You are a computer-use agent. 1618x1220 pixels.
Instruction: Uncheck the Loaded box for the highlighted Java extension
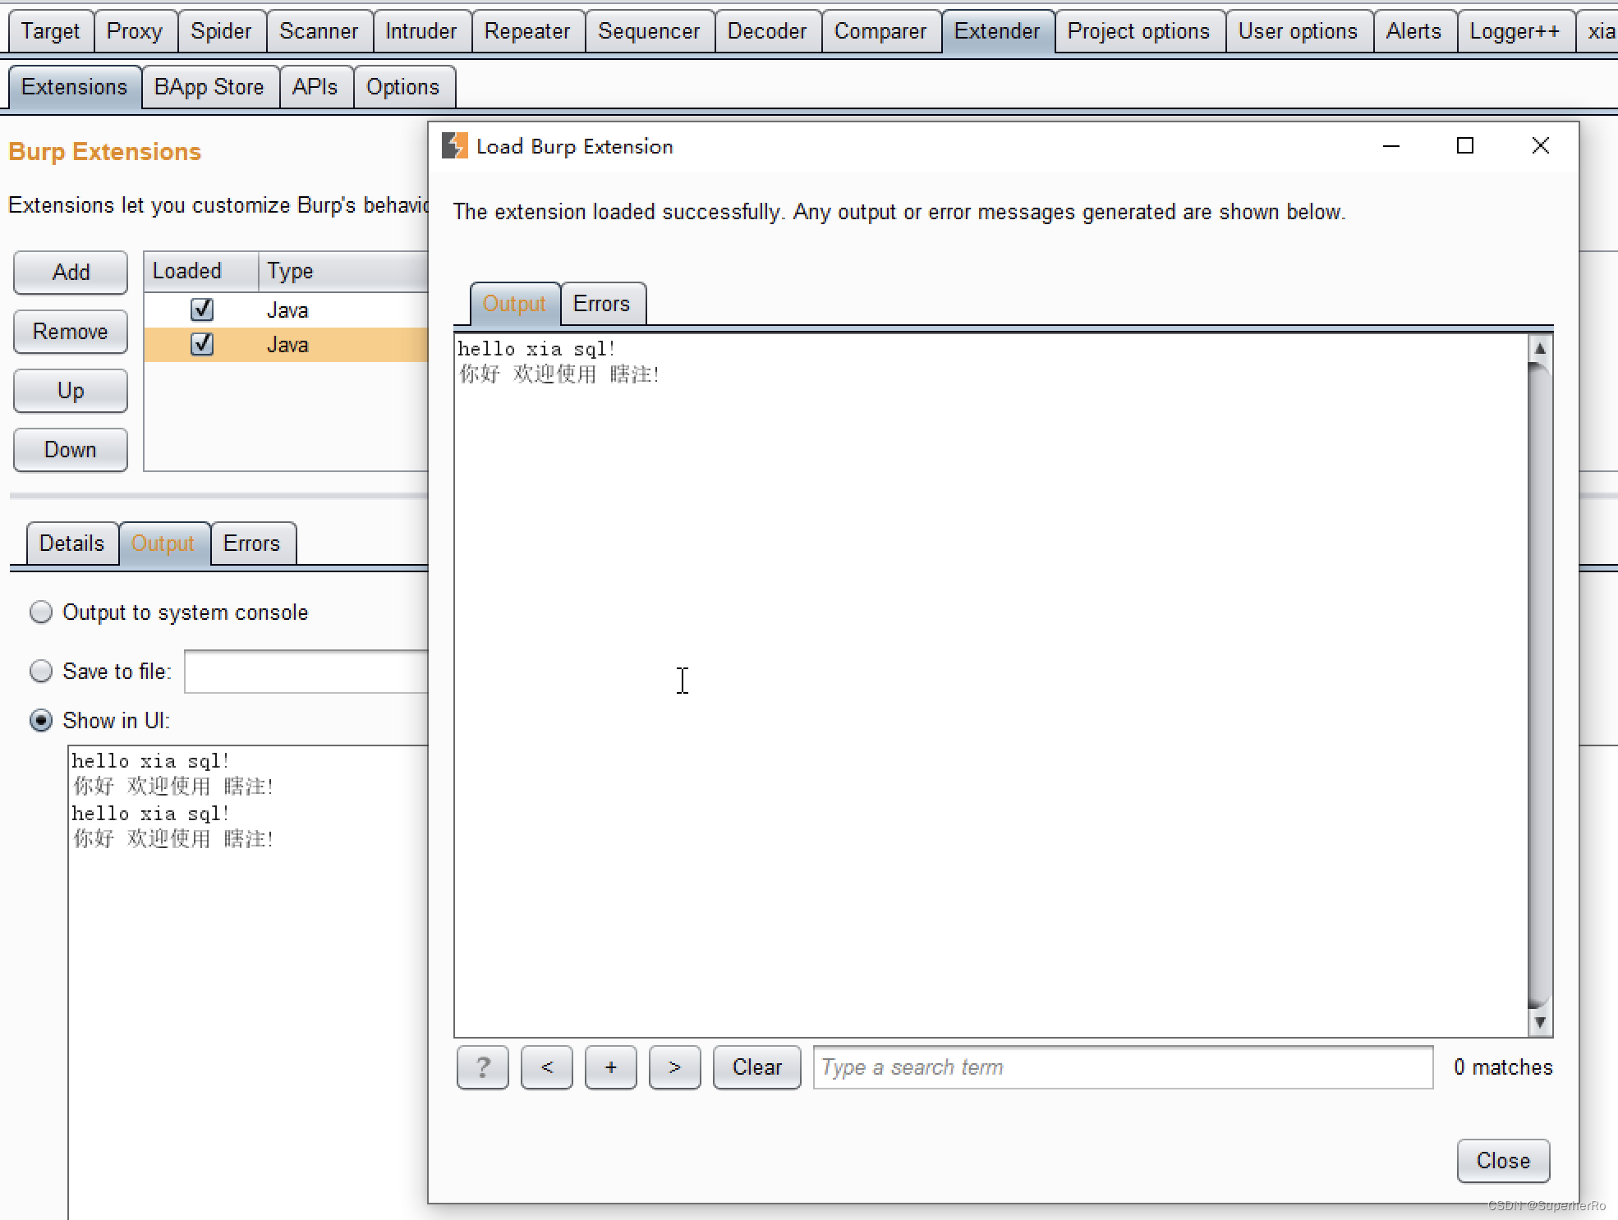pyautogui.click(x=202, y=344)
